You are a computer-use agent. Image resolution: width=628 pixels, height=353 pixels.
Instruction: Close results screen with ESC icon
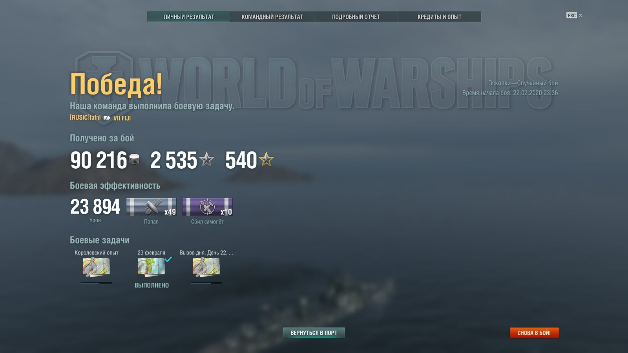[574, 15]
